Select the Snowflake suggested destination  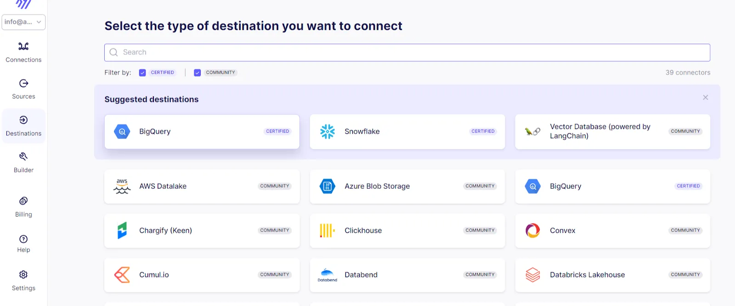tap(407, 131)
